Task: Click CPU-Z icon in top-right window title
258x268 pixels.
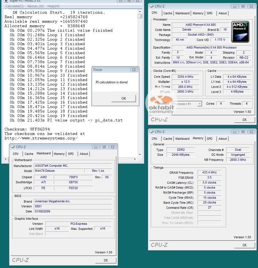Action: click(x=151, y=6)
